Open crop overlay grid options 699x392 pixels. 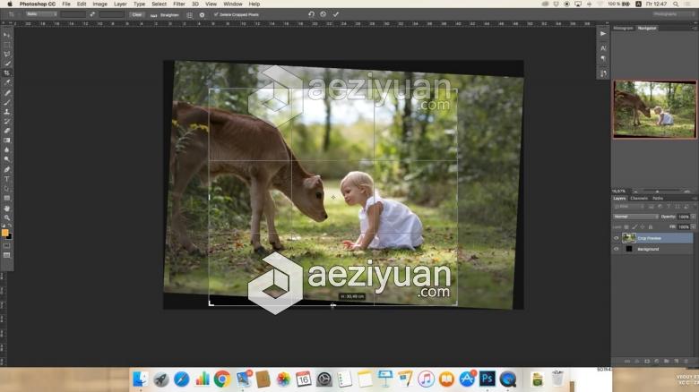[189, 14]
